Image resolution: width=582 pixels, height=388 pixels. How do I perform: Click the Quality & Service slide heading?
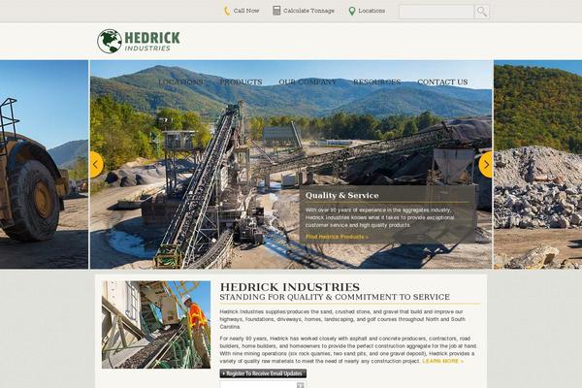pyautogui.click(x=341, y=195)
